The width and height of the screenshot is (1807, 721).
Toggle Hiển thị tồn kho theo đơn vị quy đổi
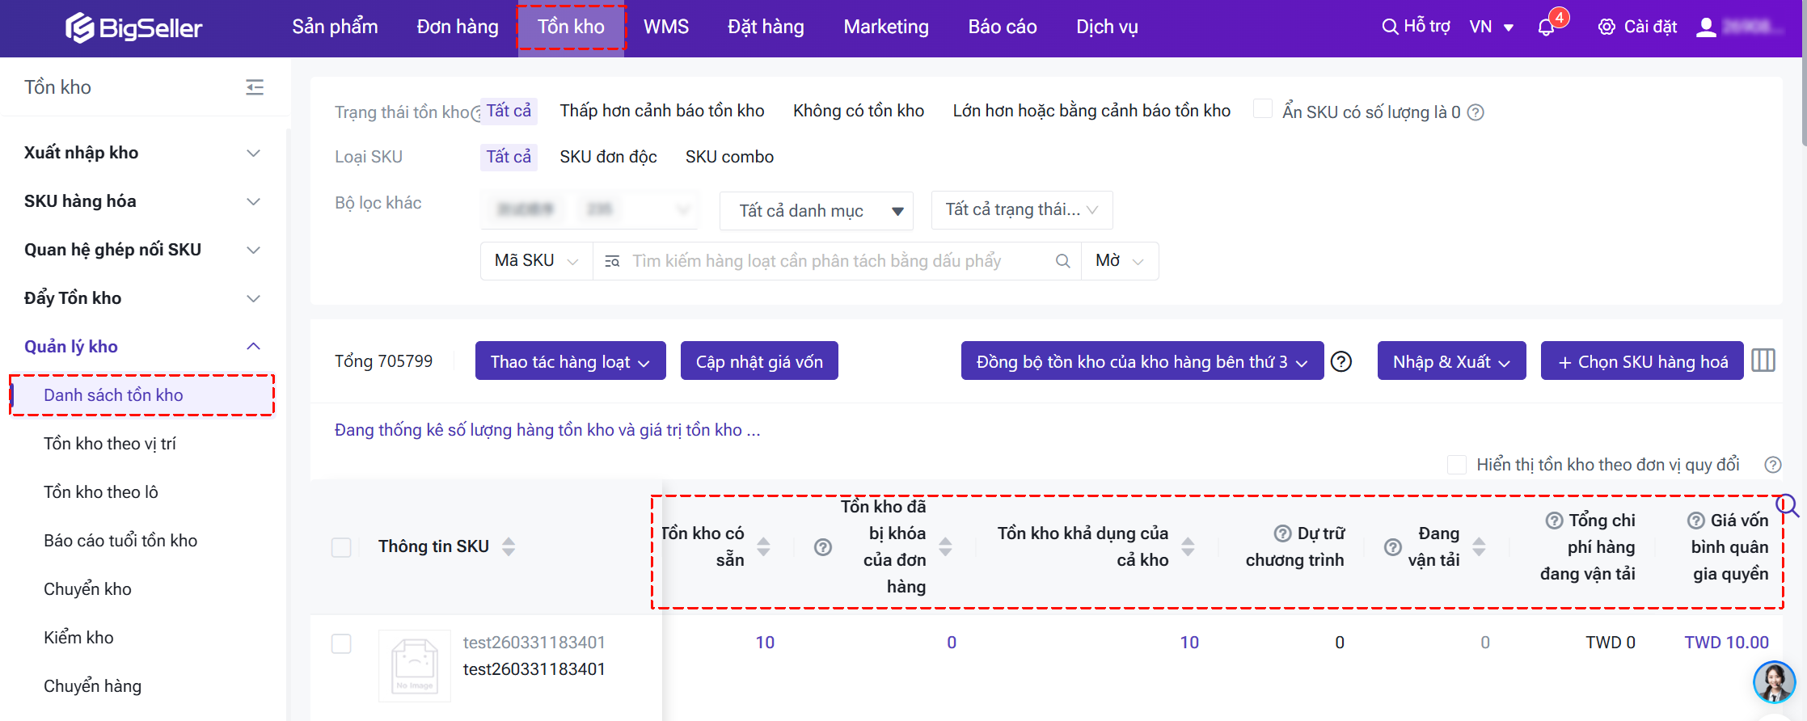[x=1456, y=465]
